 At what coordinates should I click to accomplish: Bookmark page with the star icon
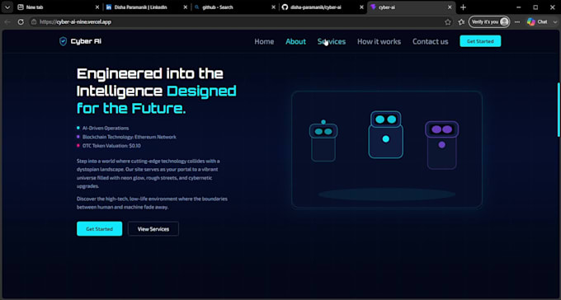(x=448, y=21)
